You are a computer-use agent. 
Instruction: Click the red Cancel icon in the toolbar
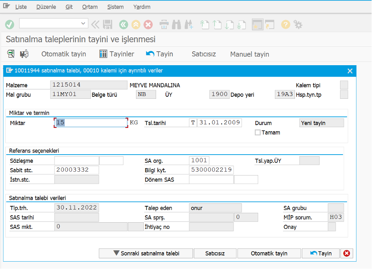148,25
